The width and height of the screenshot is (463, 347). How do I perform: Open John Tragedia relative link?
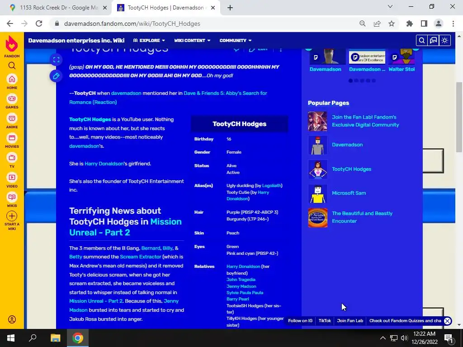click(x=241, y=279)
